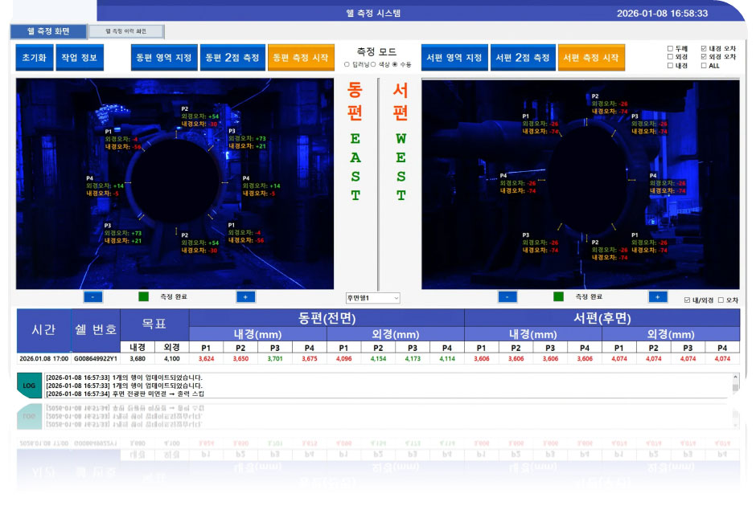This screenshot has width=756, height=506.
Task: Open the 후면쉘1 dropdown
Action: 372,298
